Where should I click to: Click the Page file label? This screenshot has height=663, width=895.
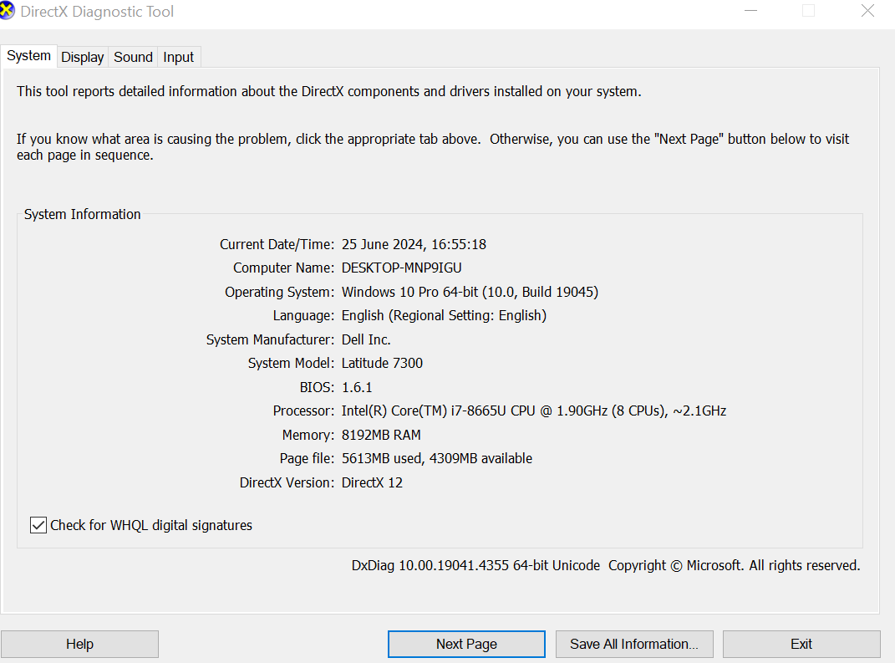pyautogui.click(x=307, y=458)
